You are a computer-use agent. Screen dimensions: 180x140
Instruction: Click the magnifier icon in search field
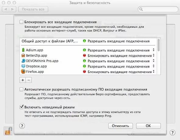(141, 9)
